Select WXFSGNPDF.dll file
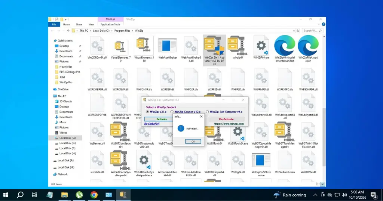383x201 pixels. coord(308,80)
